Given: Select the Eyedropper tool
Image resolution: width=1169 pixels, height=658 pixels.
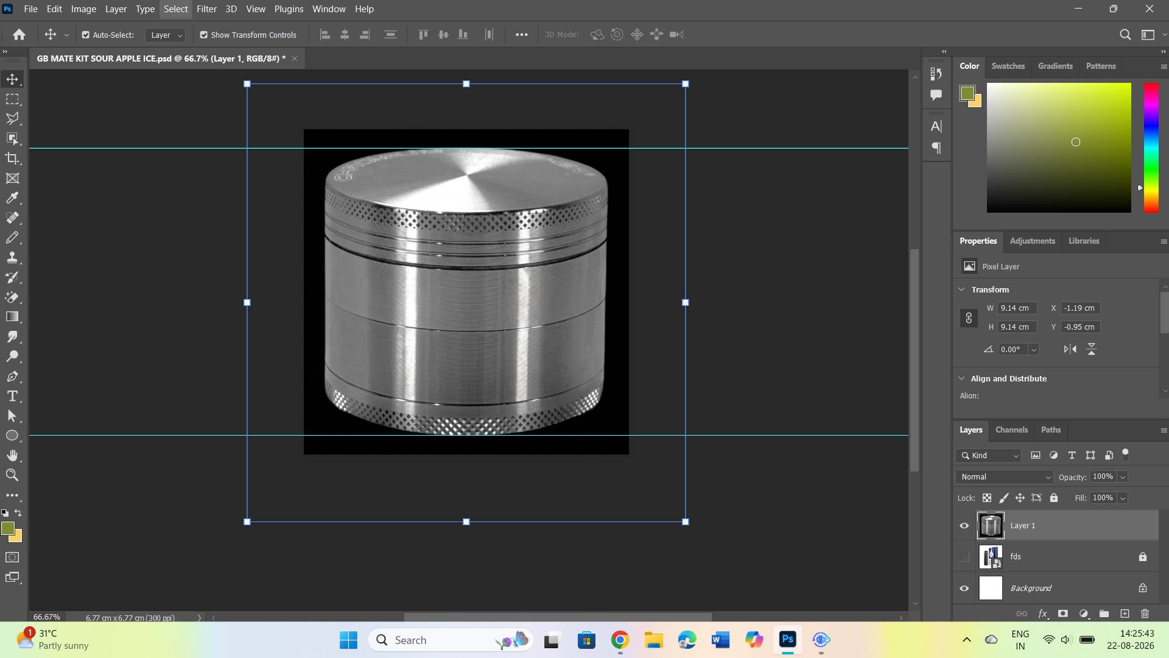Looking at the screenshot, I should click(x=12, y=198).
